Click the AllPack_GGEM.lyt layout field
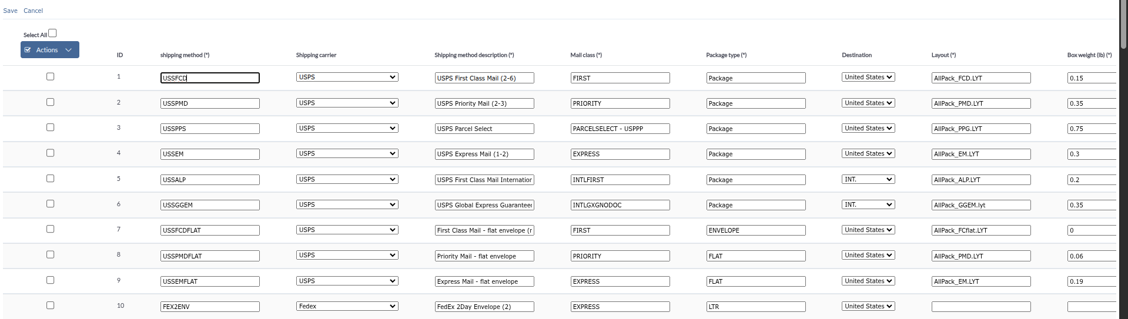The height and width of the screenshot is (319, 1128). click(980, 205)
